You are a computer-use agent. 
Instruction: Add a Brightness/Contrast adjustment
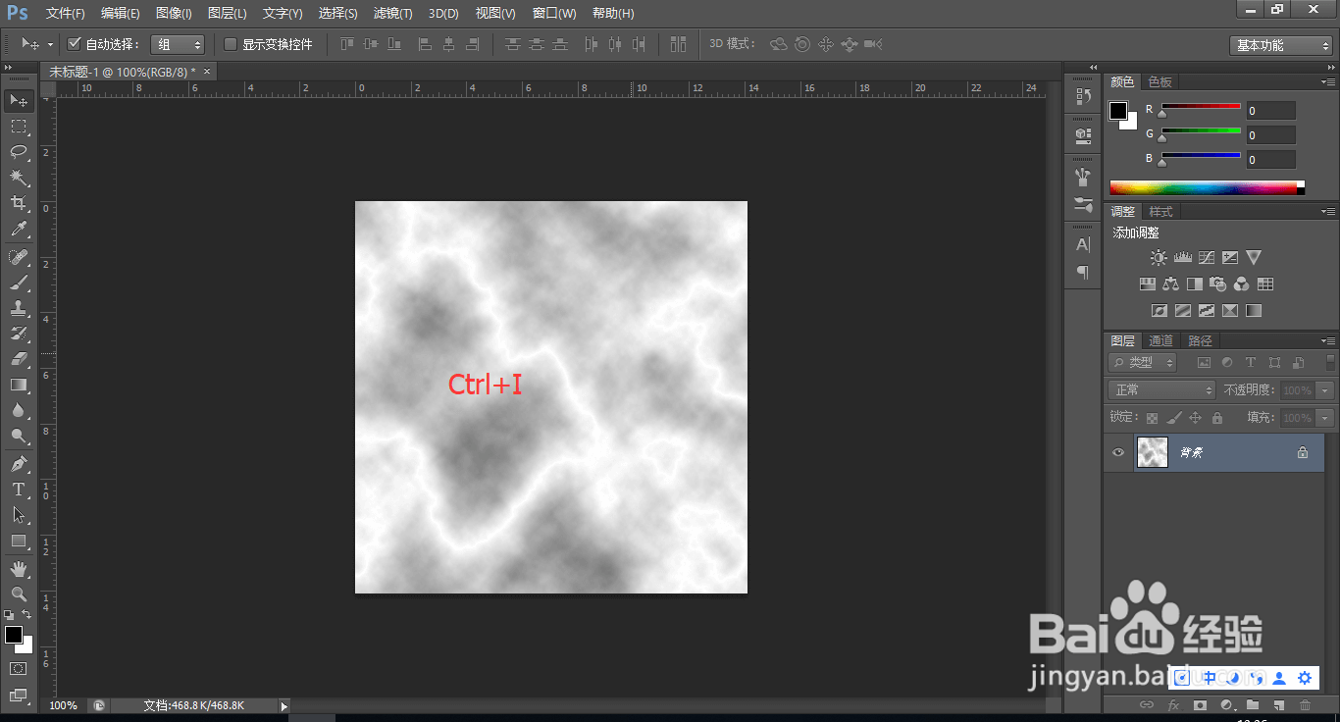(1159, 257)
